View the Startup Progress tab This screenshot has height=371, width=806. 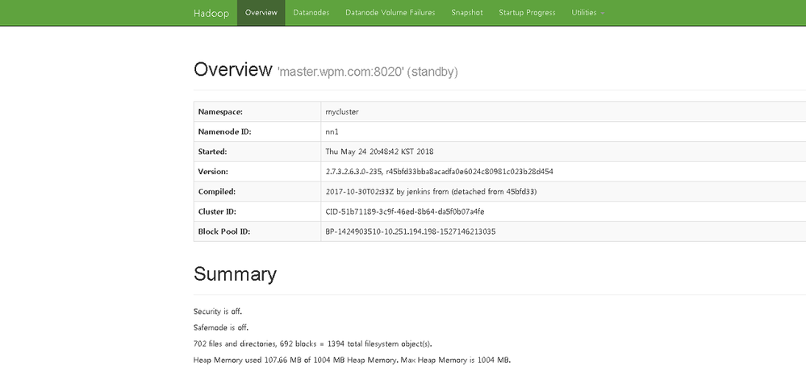527,13
